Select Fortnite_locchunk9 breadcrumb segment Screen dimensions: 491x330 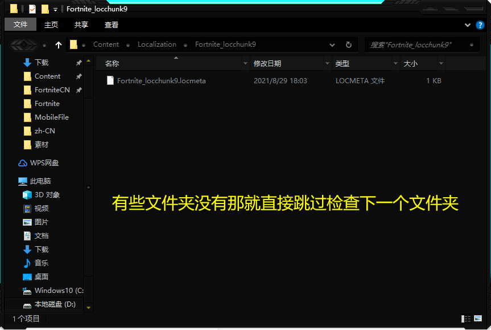point(225,44)
